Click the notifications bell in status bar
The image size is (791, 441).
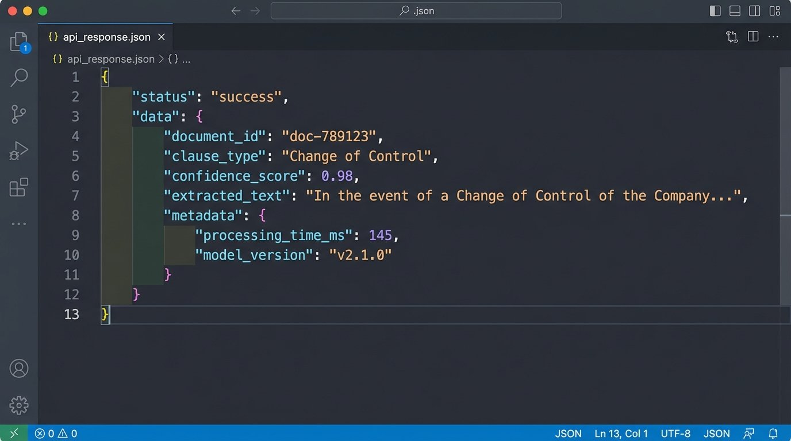click(773, 434)
